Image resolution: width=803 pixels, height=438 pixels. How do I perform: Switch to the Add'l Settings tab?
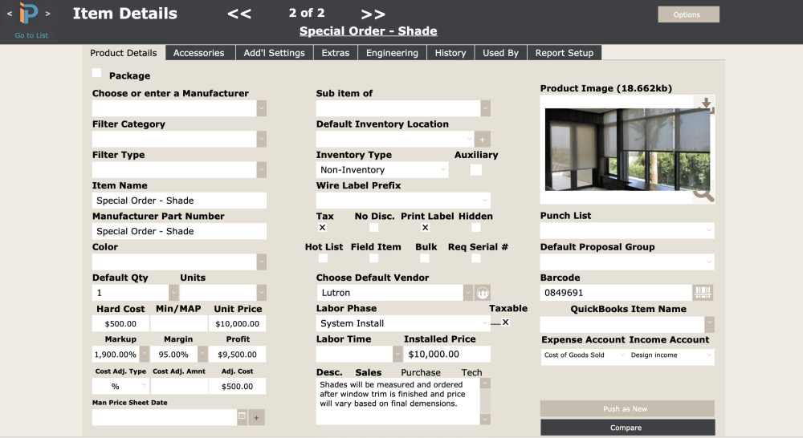coord(274,53)
